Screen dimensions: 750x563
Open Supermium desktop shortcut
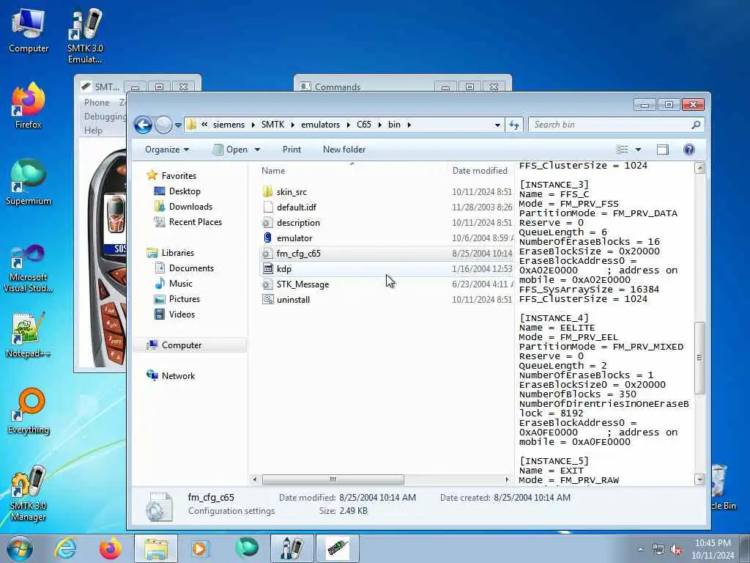(x=29, y=183)
